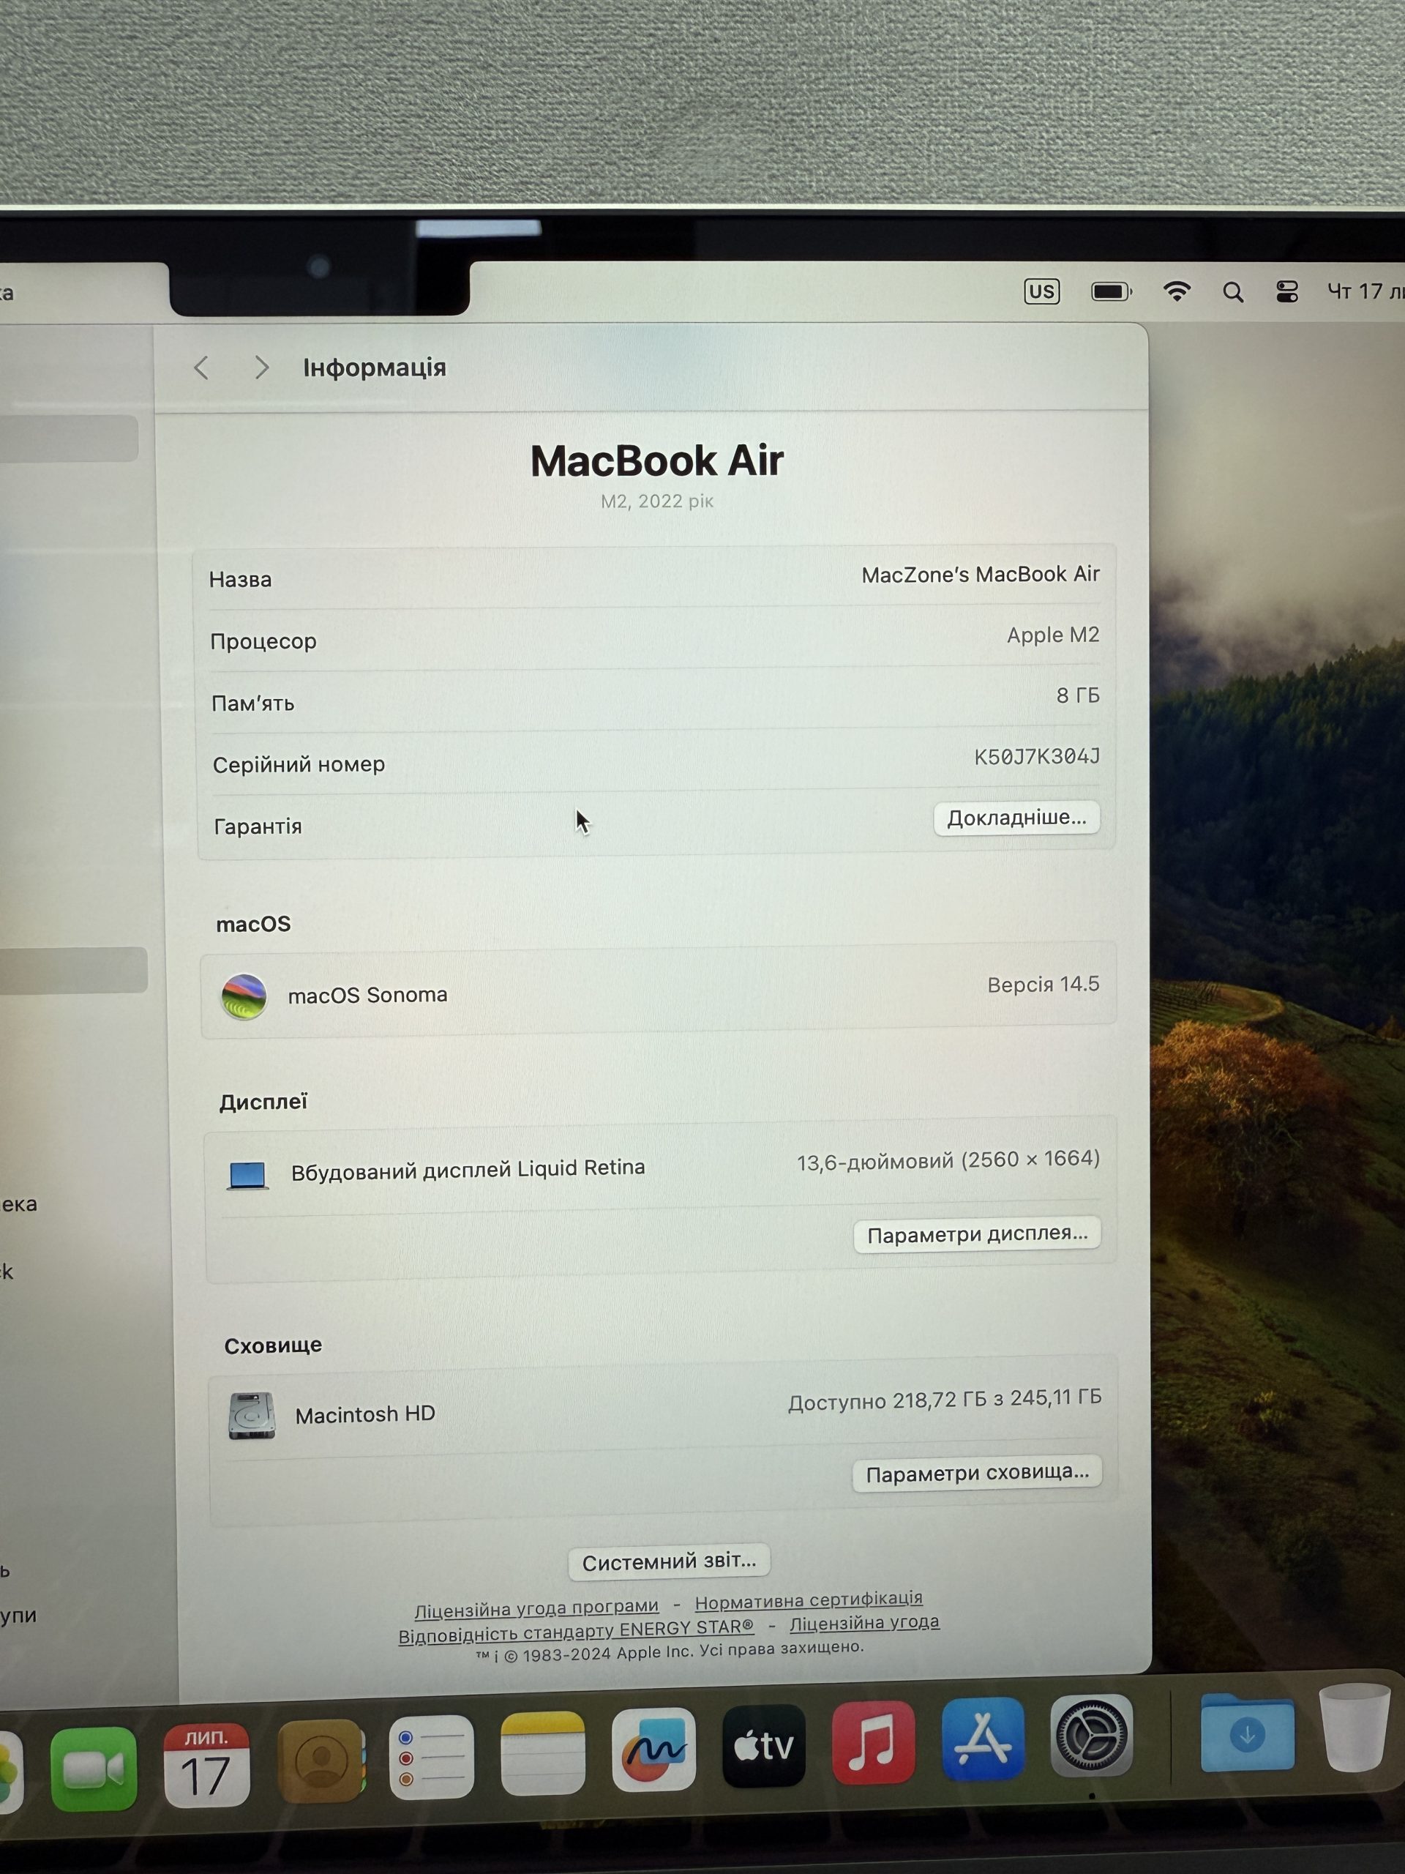
Task: Click the Докладніше… warranty button
Action: 1016,818
